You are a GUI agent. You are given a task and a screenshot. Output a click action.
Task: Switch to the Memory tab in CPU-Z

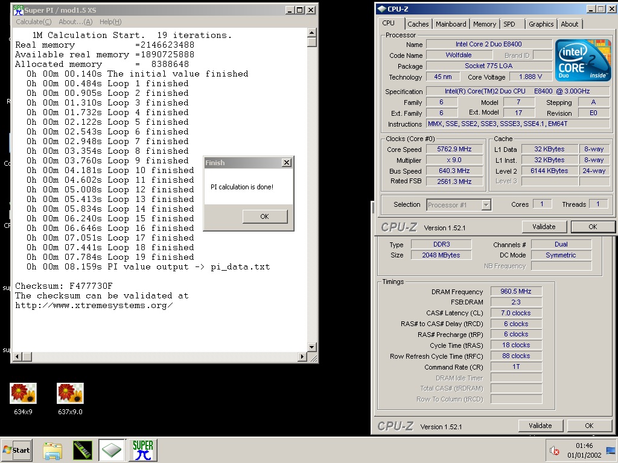[x=485, y=24]
